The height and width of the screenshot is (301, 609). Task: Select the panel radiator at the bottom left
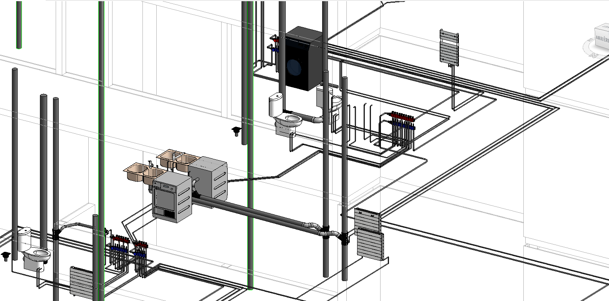pos(82,283)
